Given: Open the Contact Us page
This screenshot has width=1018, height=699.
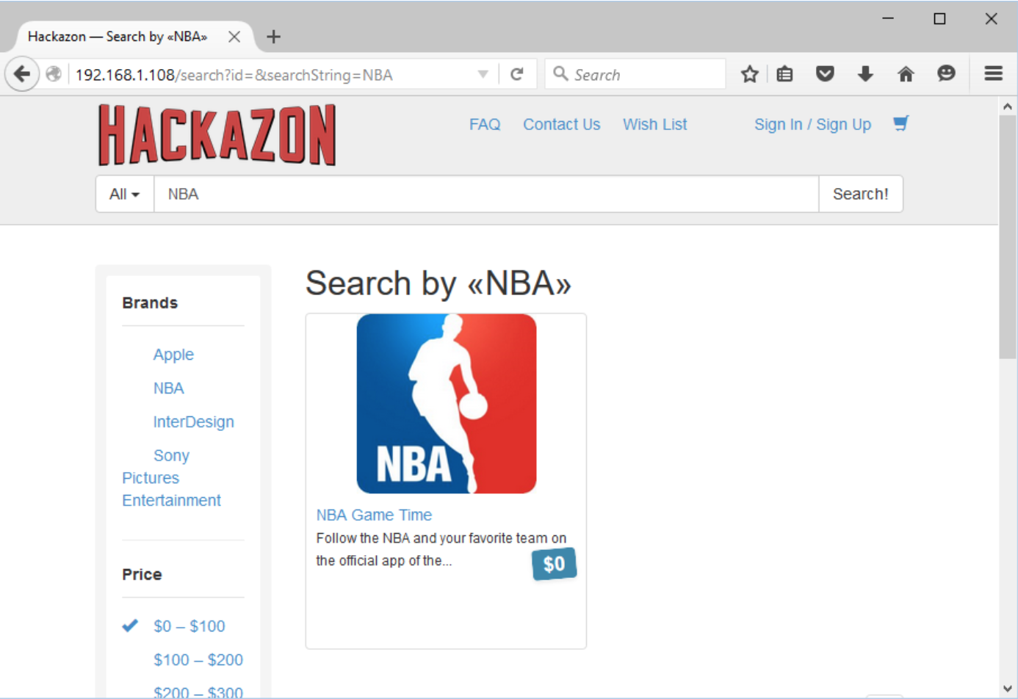Looking at the screenshot, I should (x=562, y=125).
